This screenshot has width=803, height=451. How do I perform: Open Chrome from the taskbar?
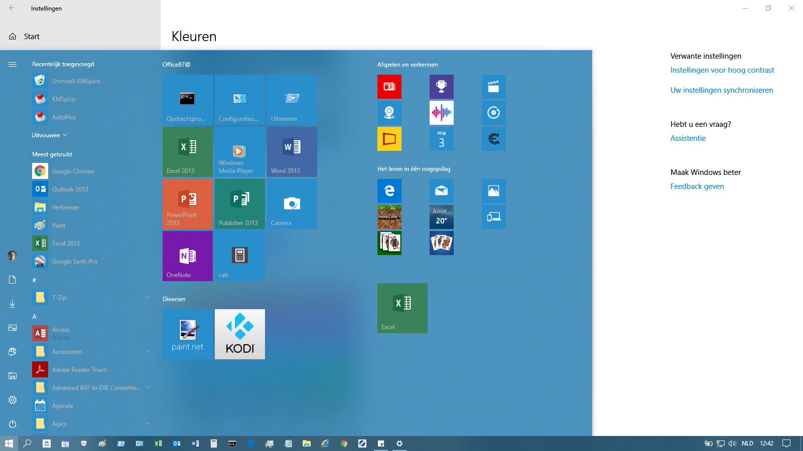[344, 443]
